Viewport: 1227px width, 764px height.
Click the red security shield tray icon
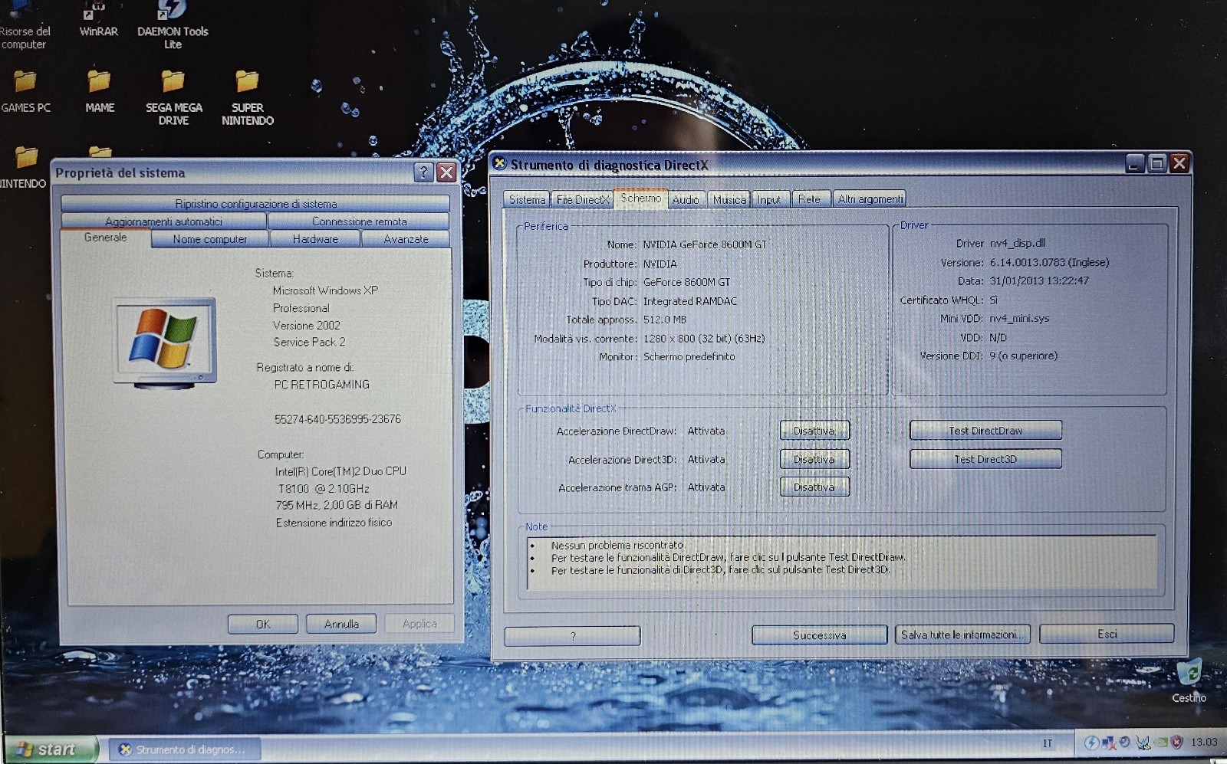[1177, 742]
